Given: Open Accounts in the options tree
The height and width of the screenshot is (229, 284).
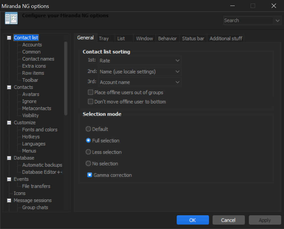Looking at the screenshot, I should 32,45.
